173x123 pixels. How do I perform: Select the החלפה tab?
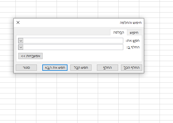[x=118, y=32]
